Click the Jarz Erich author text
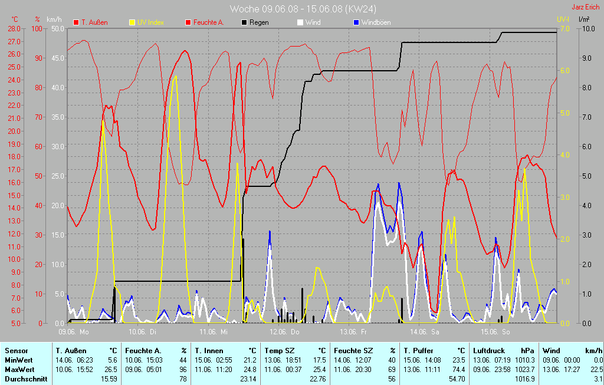 [586, 8]
